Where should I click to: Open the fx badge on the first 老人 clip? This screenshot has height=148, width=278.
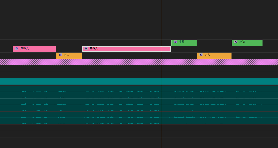[60, 55]
